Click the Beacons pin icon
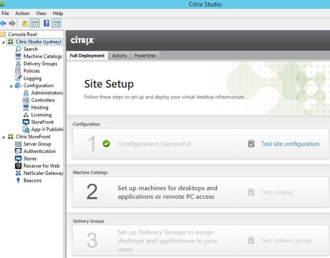 coord(18,180)
